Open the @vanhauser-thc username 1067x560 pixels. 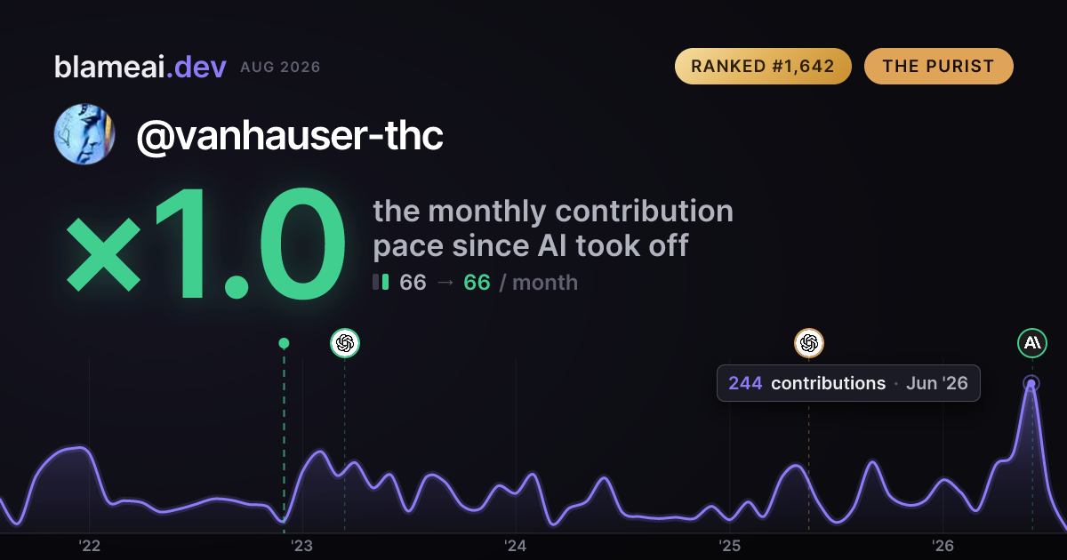click(290, 135)
